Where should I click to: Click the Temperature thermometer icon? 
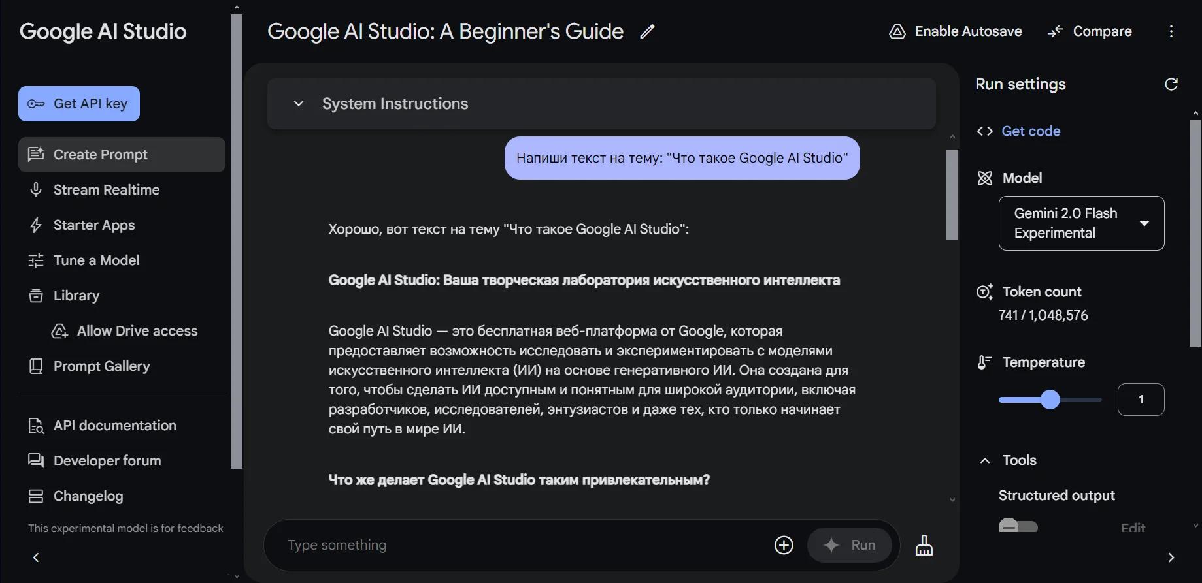tap(984, 362)
